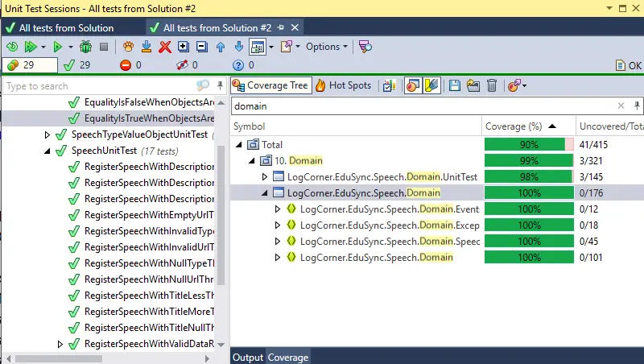Delete coverage snapshot with trash icon
This screenshot has width=644, height=364.
[x=492, y=85]
